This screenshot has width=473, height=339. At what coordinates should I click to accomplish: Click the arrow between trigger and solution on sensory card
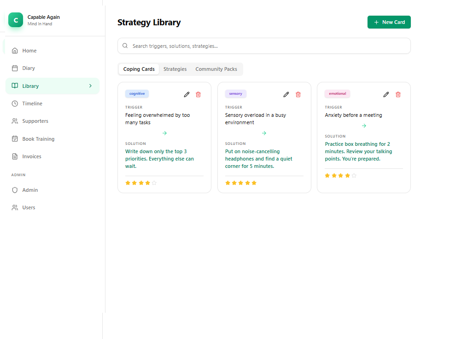tap(264, 132)
